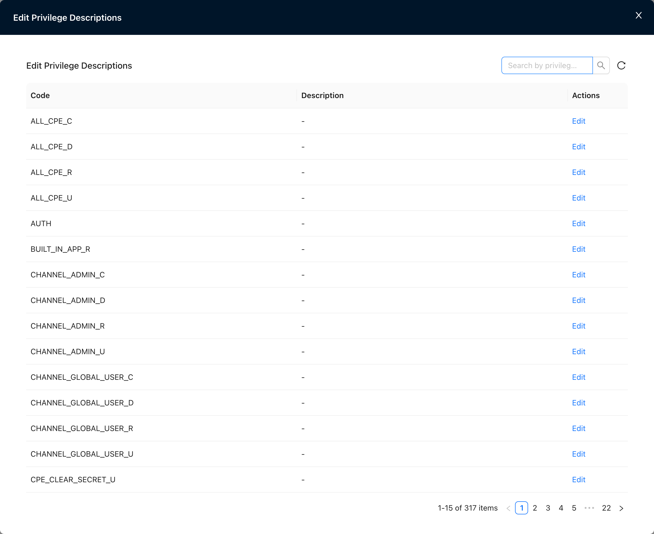Click the pagination ellipsis to jump ahead
This screenshot has height=534, width=654.
coord(589,508)
